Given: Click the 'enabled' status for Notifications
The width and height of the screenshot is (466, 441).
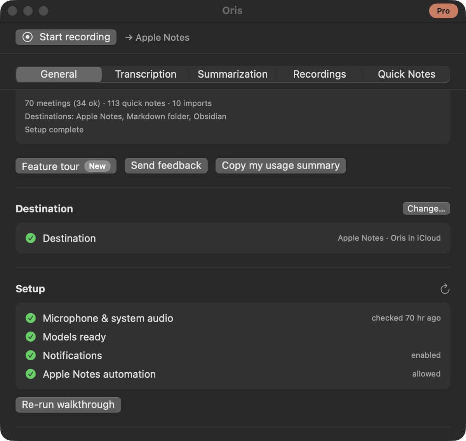Looking at the screenshot, I should [x=426, y=355].
